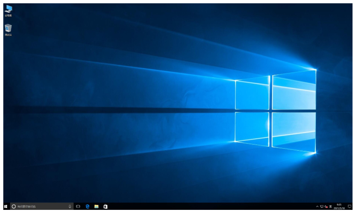Expand hidden system tray icons
The width and height of the screenshot is (355, 214).
pyautogui.click(x=317, y=207)
